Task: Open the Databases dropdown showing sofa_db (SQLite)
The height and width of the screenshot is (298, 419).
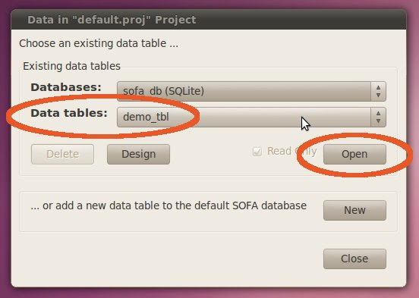Action: 251,91
